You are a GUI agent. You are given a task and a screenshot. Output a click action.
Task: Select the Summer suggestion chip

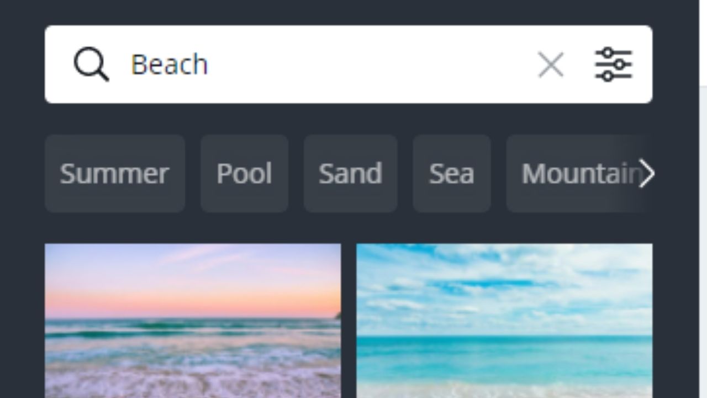[114, 174]
